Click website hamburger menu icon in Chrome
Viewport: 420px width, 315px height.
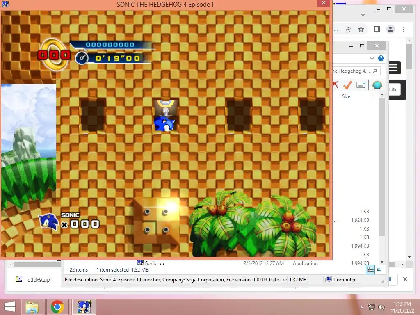[x=393, y=68]
